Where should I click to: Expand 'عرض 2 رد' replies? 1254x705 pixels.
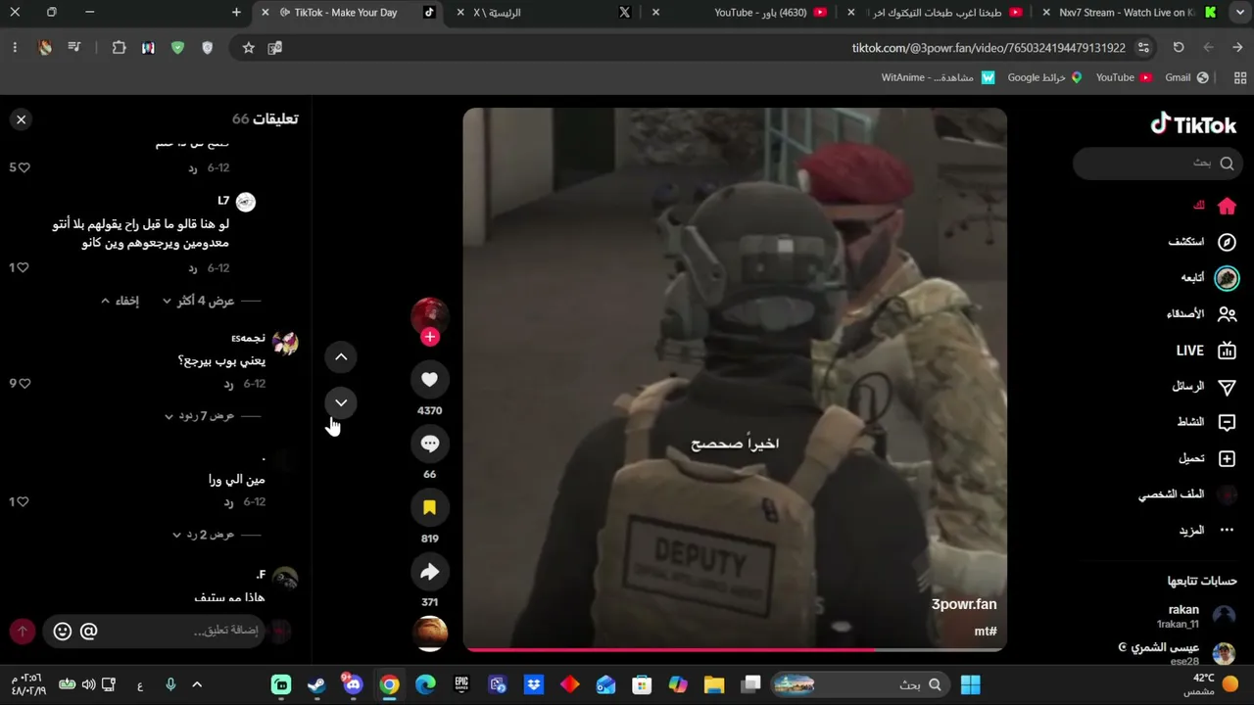[204, 535]
